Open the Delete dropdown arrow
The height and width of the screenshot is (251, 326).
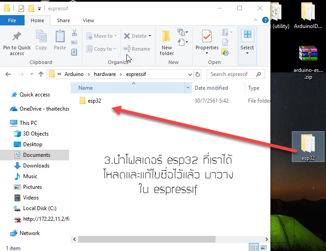[150, 36]
